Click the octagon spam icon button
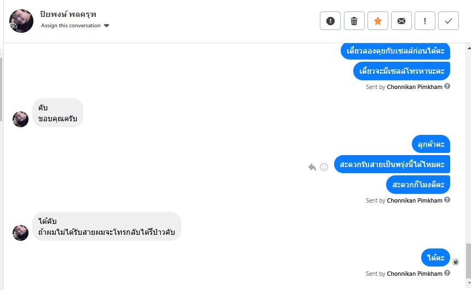The width and height of the screenshot is (471, 290). point(330,21)
